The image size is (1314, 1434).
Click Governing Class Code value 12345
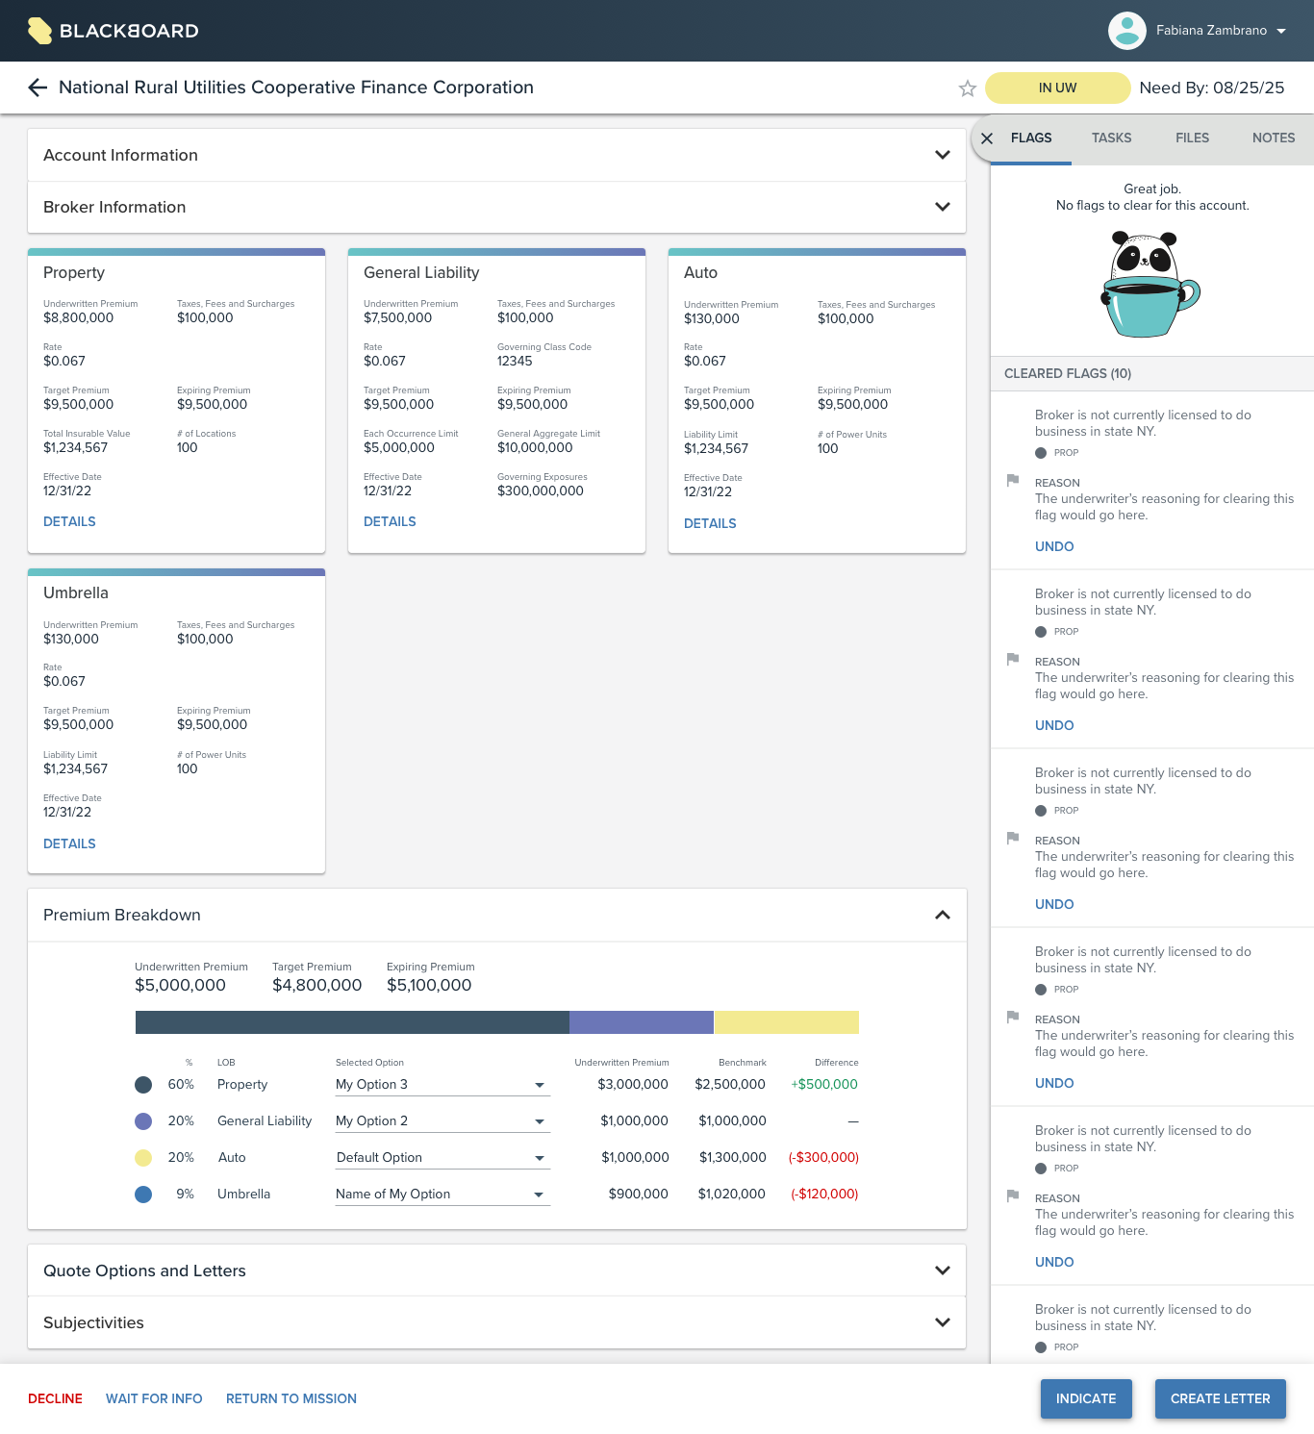(x=515, y=361)
